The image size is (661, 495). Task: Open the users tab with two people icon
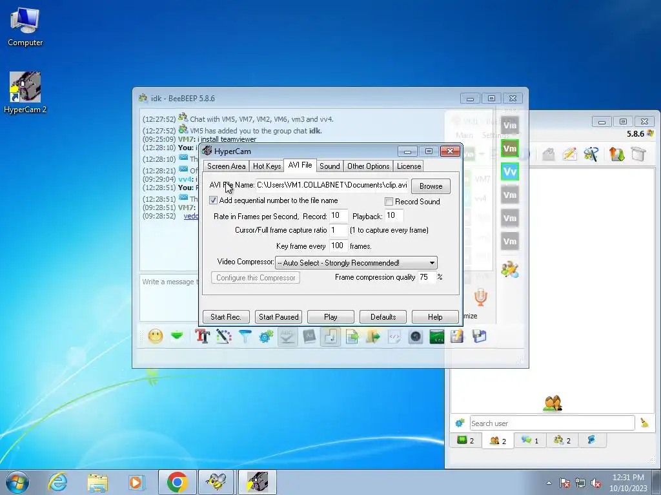(498, 441)
